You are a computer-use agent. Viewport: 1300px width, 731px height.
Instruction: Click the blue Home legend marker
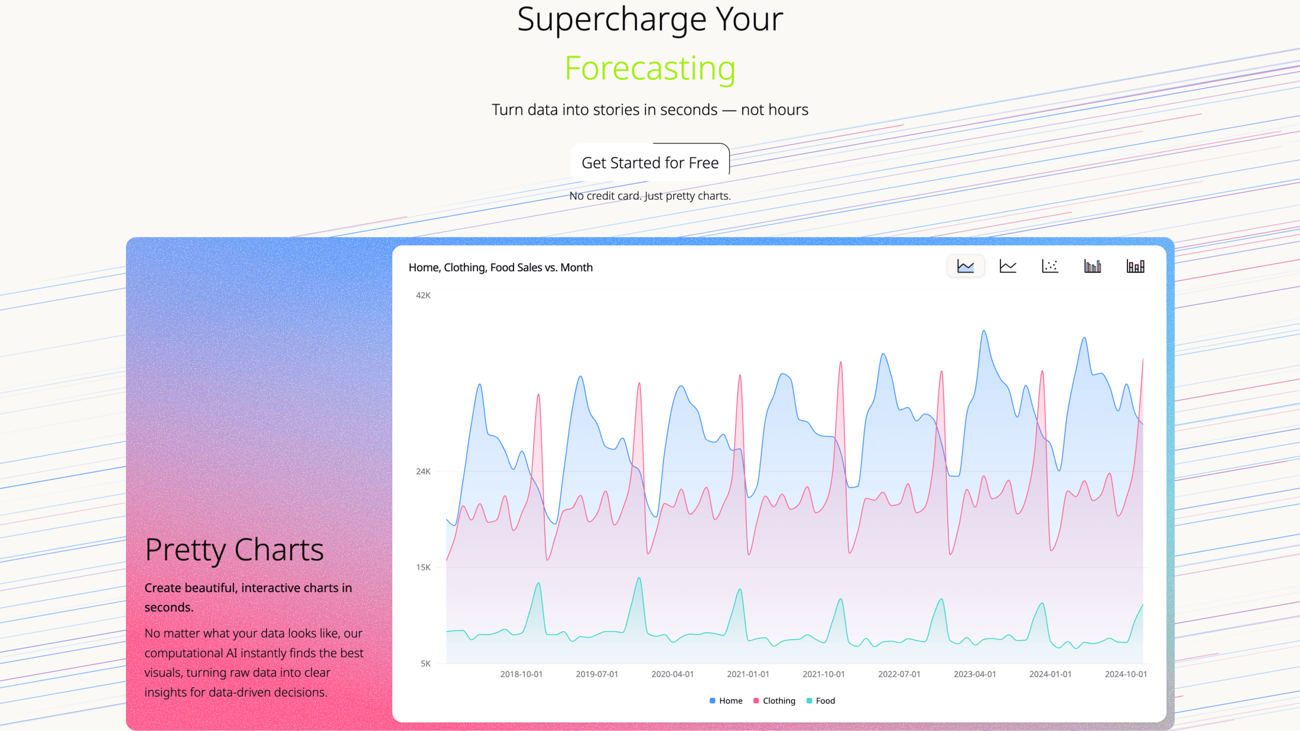coord(711,701)
